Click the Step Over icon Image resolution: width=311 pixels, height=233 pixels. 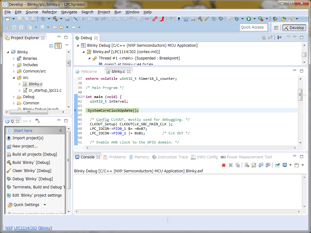(x=118, y=19)
